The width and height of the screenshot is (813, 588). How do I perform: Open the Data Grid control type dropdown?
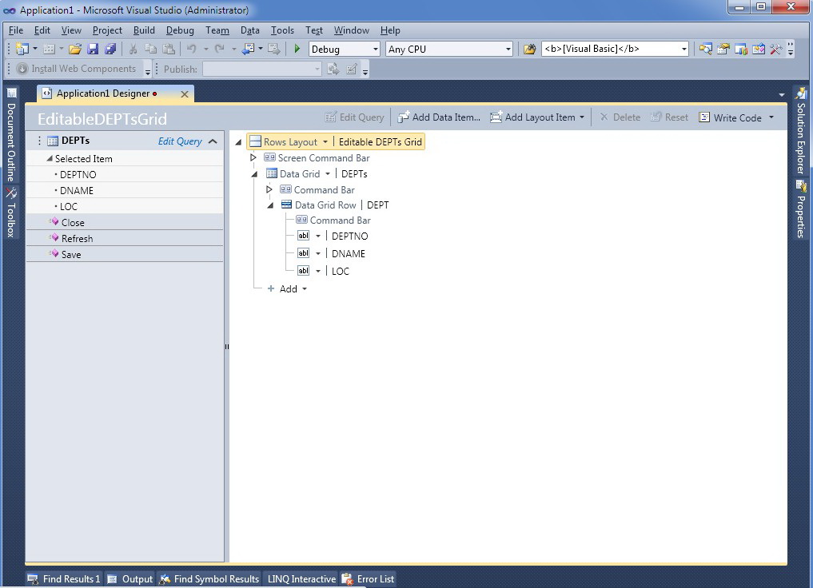328,174
